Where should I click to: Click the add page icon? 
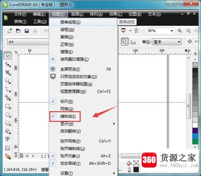tap(22, 156)
